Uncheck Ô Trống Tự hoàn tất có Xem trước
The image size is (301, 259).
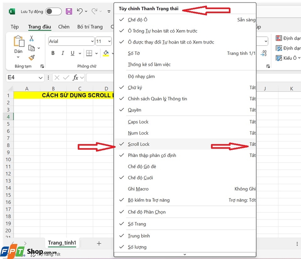coord(185,31)
